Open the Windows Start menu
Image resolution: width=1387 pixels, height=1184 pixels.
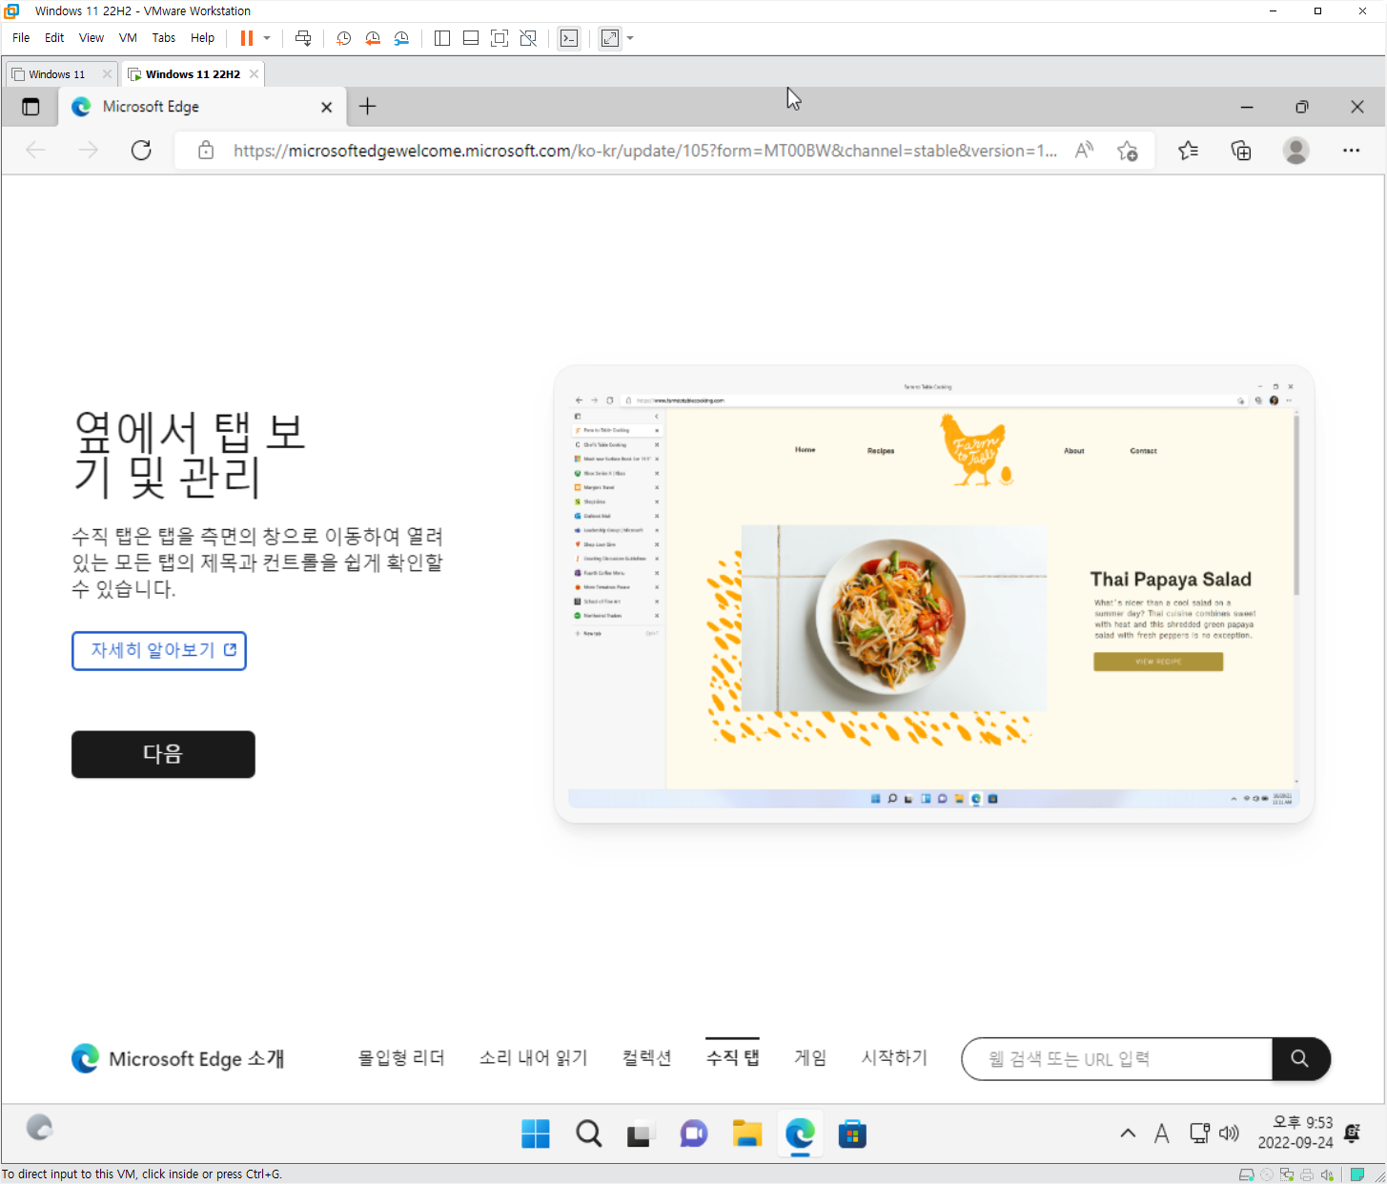tap(536, 1133)
